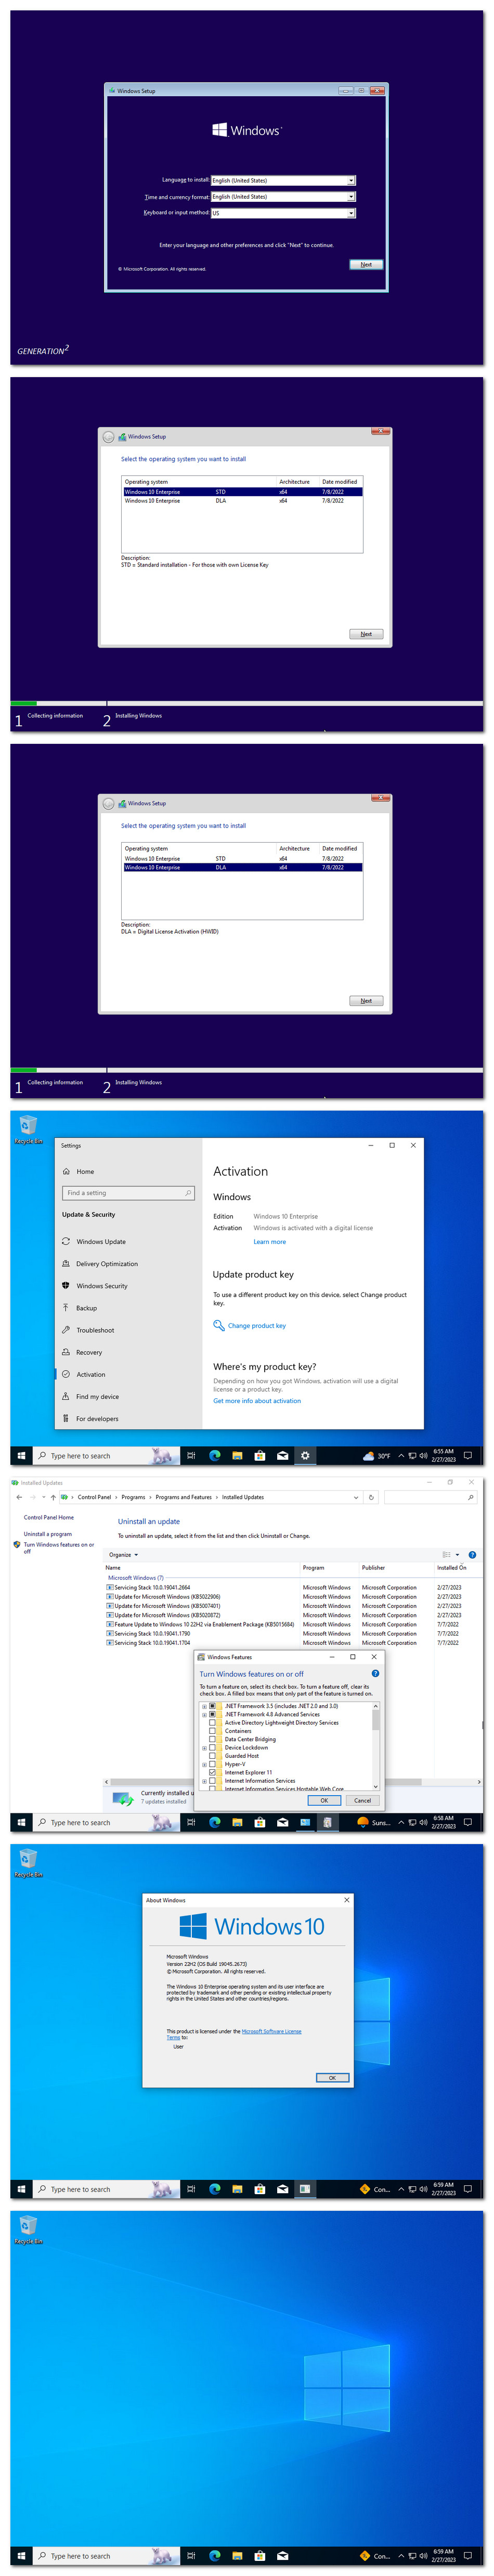494x2576 pixels.
Task: Click the Change product key link
Action: pos(256,1326)
